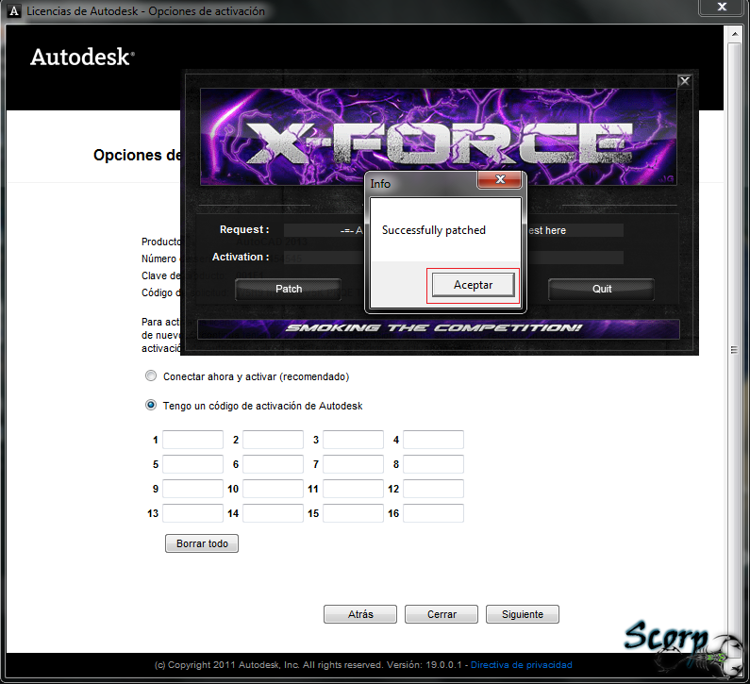Click activation code field 10
750x684 pixels.
[x=274, y=489]
